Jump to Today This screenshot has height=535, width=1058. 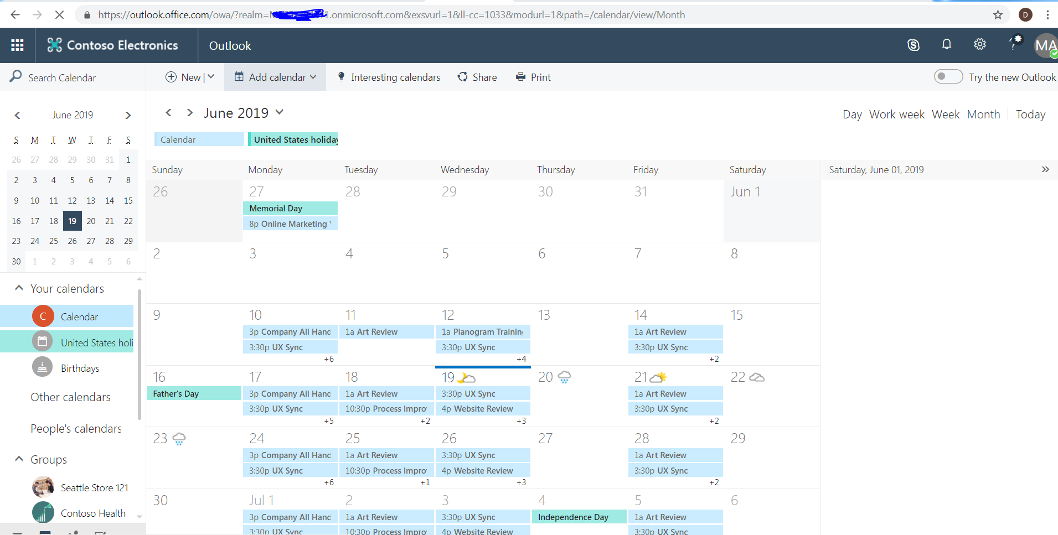[x=1030, y=115]
